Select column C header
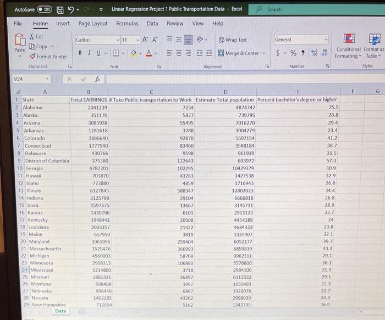 (x=151, y=92)
